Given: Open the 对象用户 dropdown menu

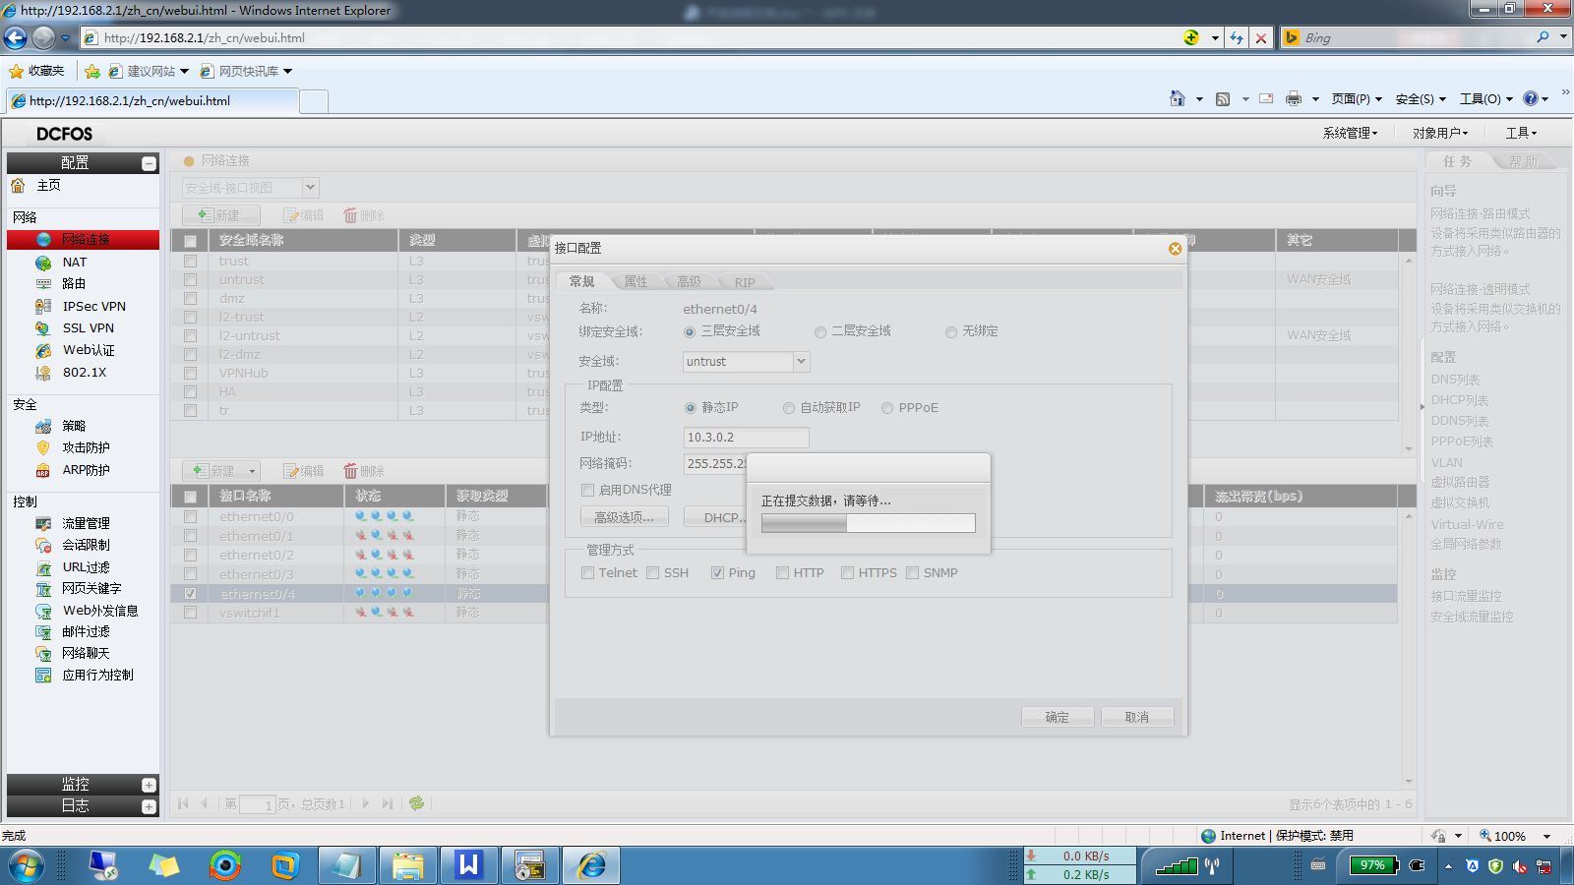Looking at the screenshot, I should [x=1440, y=133].
